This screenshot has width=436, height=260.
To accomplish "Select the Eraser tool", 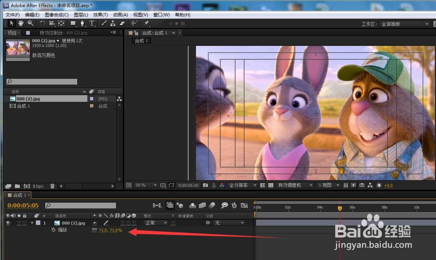I will click(x=122, y=24).
